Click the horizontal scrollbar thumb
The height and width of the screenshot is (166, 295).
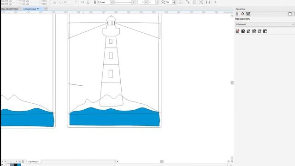(x=162, y=161)
